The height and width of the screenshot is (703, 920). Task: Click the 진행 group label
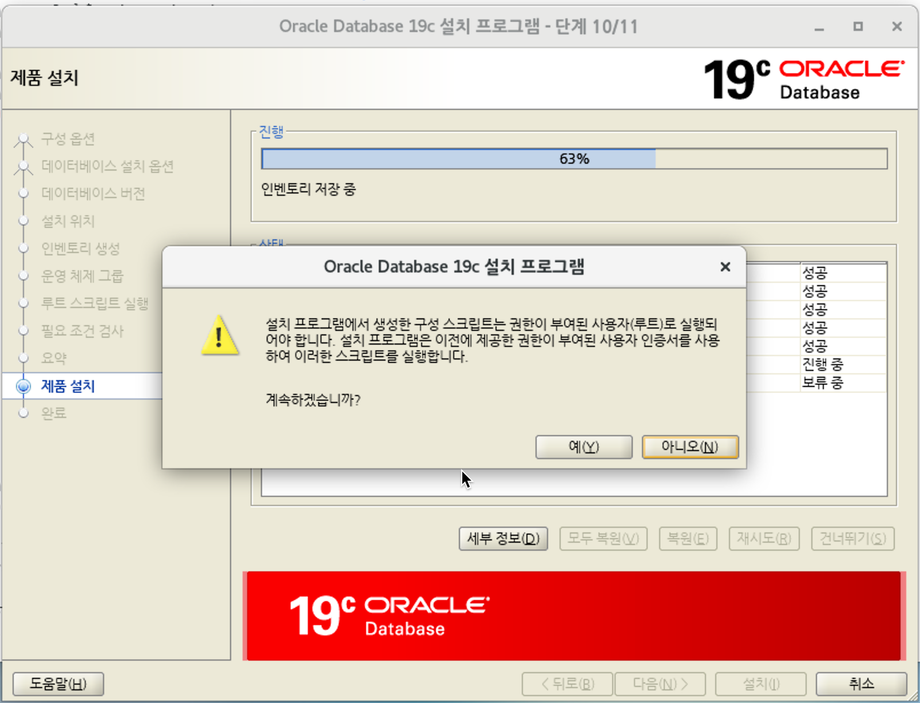[271, 132]
